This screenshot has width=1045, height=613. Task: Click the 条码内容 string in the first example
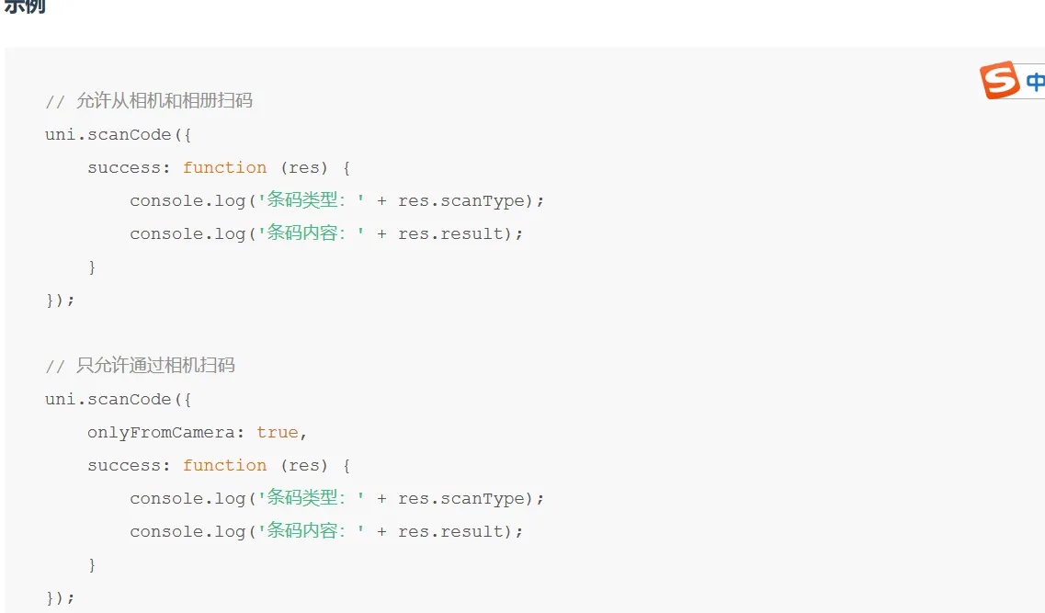click(311, 233)
